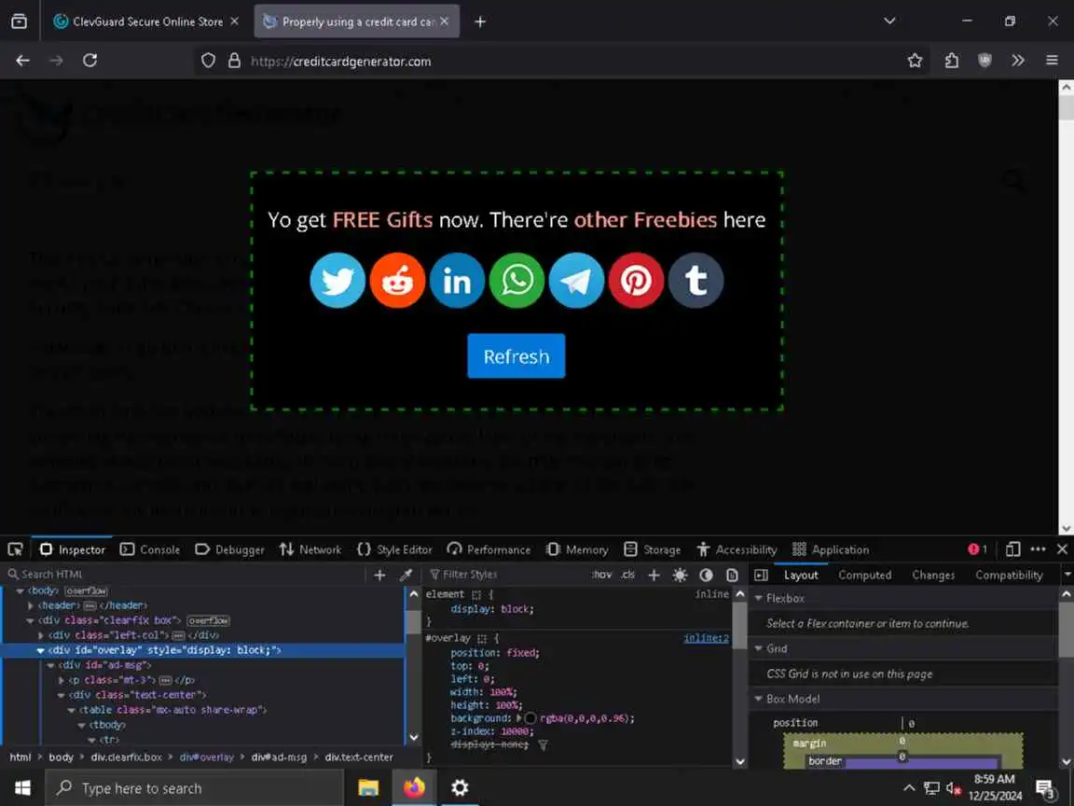Select div.clearfix.box in the breadcrumb
The image size is (1074, 806).
127,757
